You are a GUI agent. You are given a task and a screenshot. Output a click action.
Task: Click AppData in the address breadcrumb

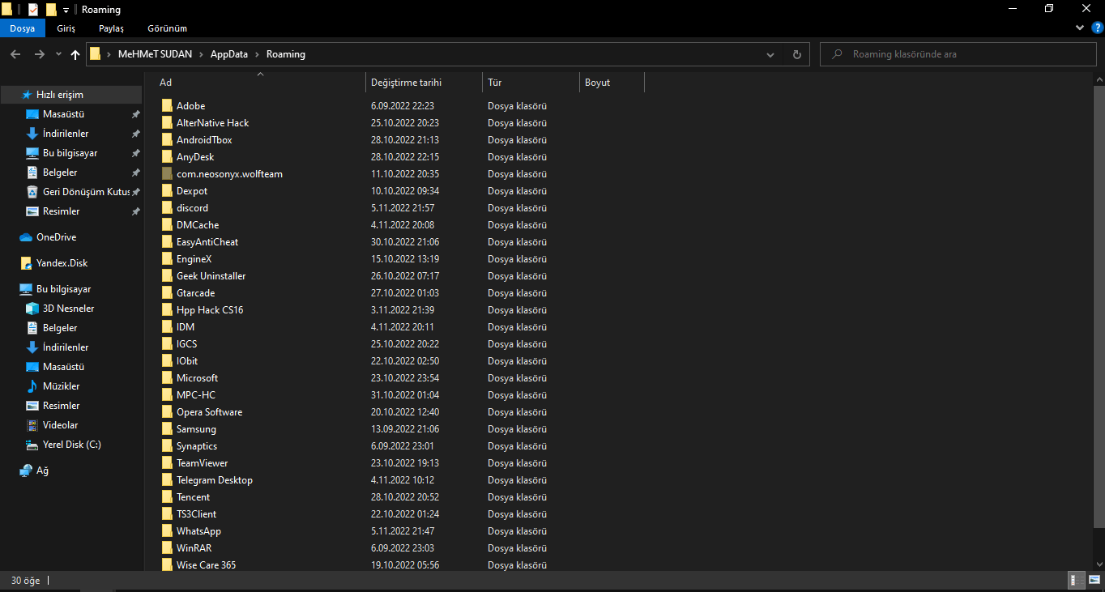click(x=229, y=54)
